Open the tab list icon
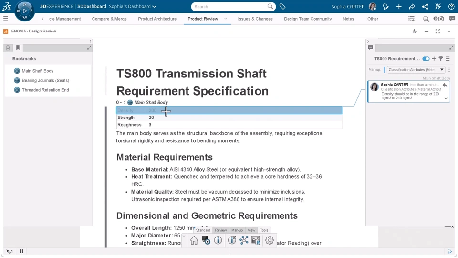This screenshot has height=258, width=458. (x=411, y=19)
